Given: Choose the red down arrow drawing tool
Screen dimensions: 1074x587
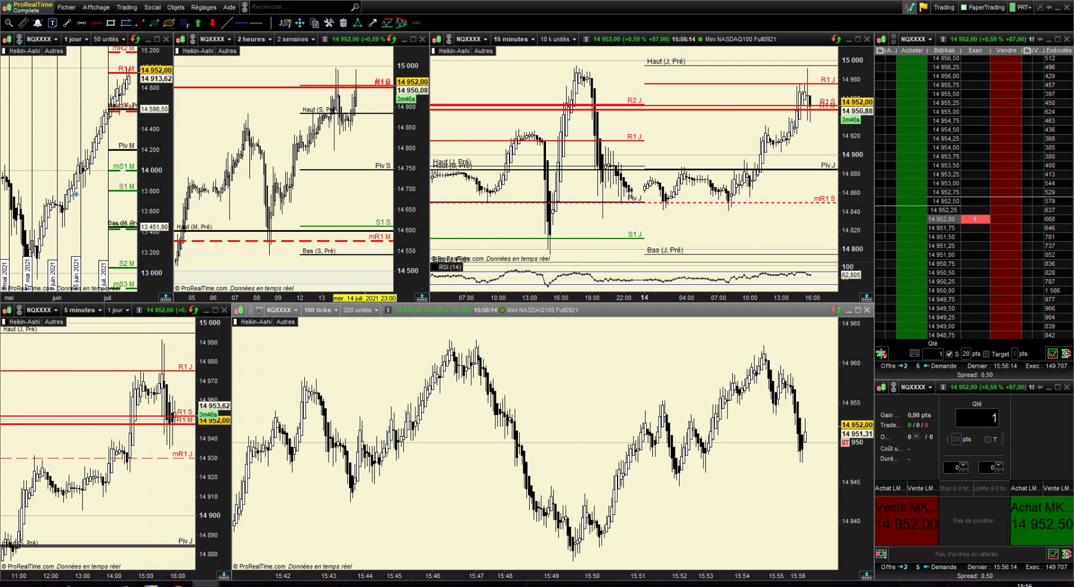Looking at the screenshot, I should (212, 23).
